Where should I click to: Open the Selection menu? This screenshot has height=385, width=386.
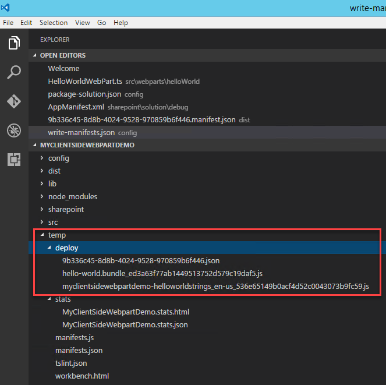pos(54,23)
